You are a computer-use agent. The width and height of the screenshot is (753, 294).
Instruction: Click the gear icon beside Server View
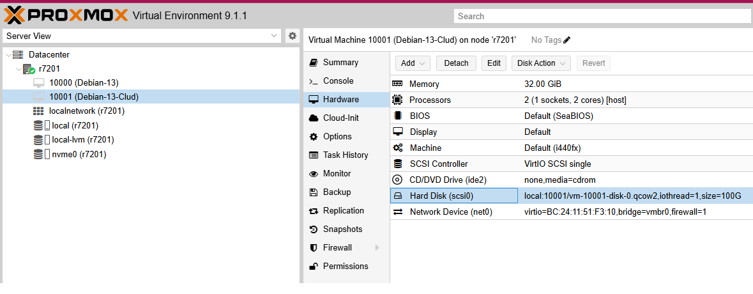pyautogui.click(x=293, y=36)
